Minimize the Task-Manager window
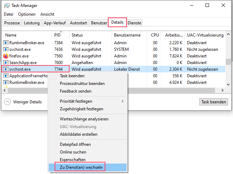Image resolution: width=233 pixels, height=174 pixels. point(192,5)
